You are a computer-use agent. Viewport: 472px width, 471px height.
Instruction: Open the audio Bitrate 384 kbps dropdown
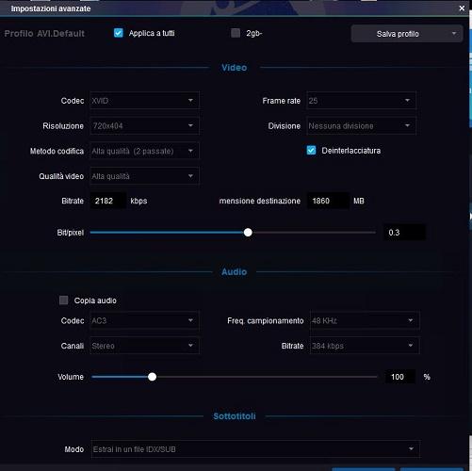(x=365, y=346)
